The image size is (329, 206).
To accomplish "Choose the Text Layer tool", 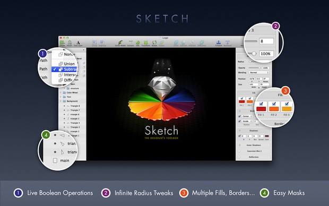I will 78,43.
